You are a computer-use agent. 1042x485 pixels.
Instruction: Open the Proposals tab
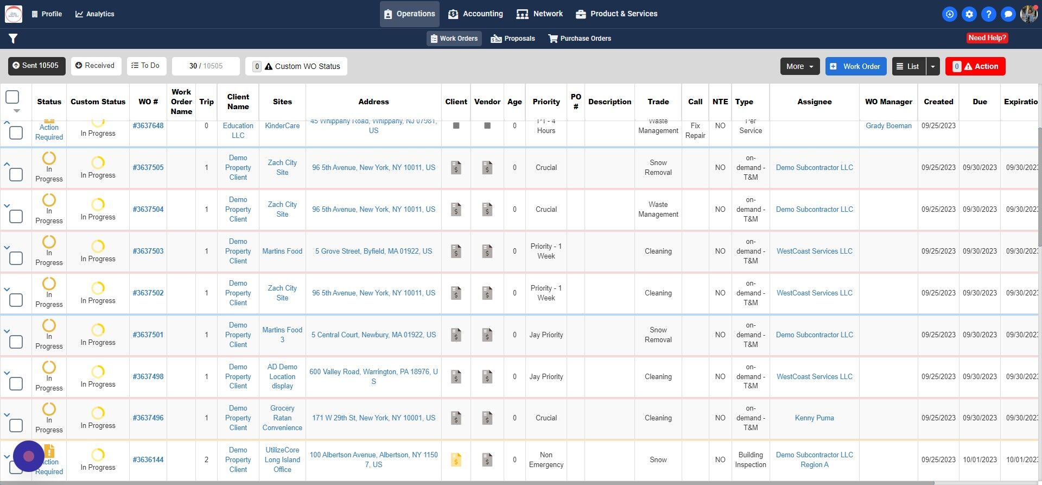pos(513,39)
